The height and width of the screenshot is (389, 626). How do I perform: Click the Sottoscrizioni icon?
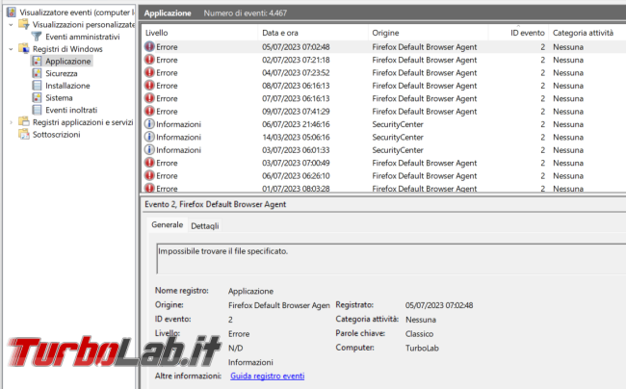(24, 135)
